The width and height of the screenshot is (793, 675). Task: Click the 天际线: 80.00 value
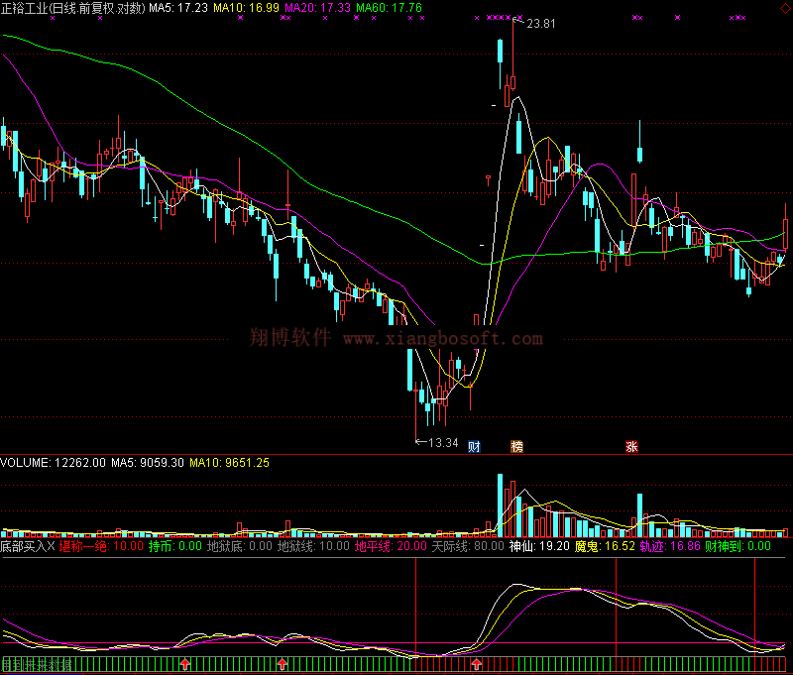tap(468, 546)
